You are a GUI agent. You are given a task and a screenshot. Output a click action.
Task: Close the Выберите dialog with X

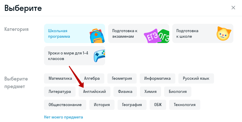click(233, 8)
